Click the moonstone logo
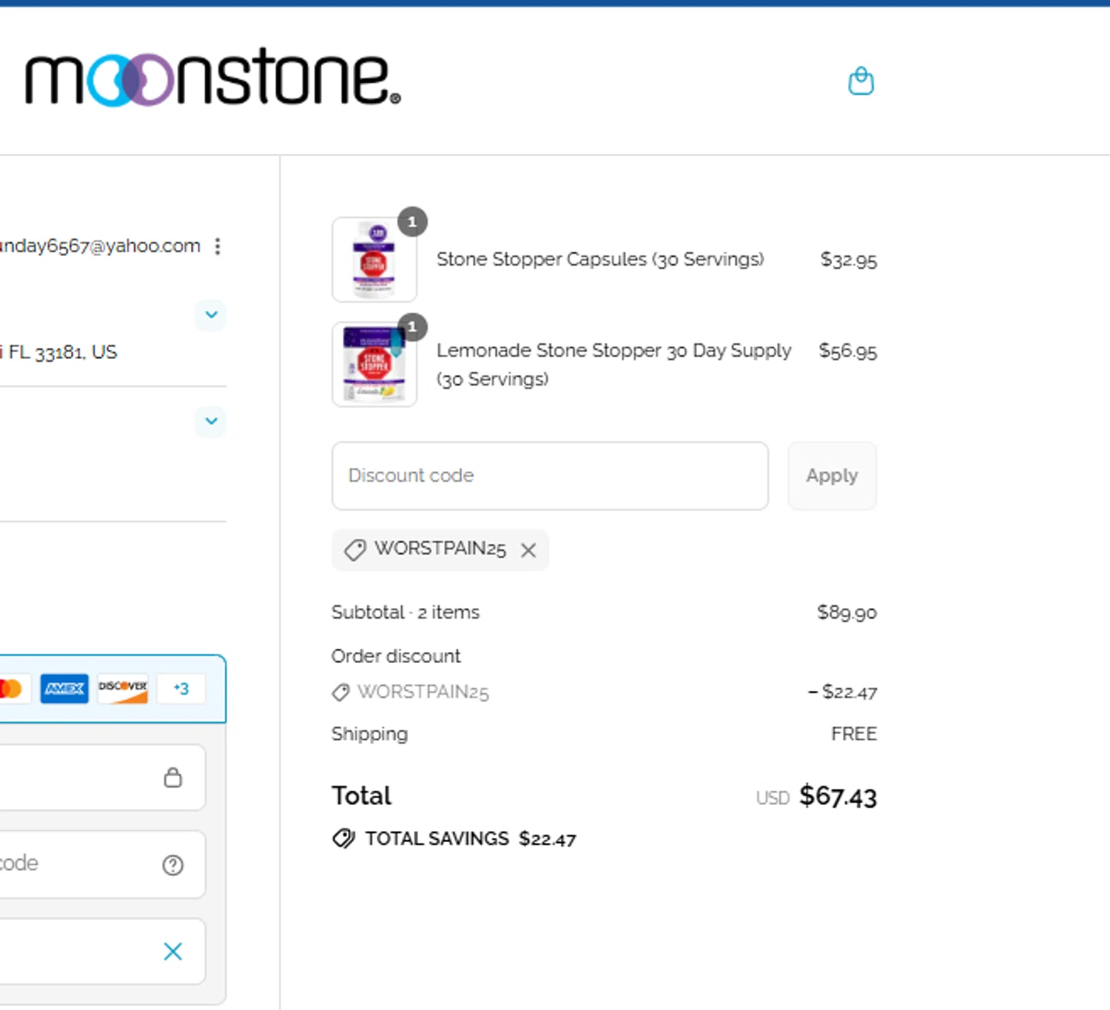This screenshot has width=1110, height=1010. 213,78
